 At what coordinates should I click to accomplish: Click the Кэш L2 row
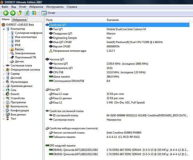click(117, 102)
